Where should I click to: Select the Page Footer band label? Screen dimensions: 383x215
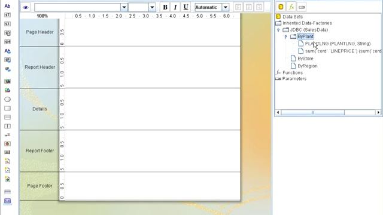click(x=40, y=186)
